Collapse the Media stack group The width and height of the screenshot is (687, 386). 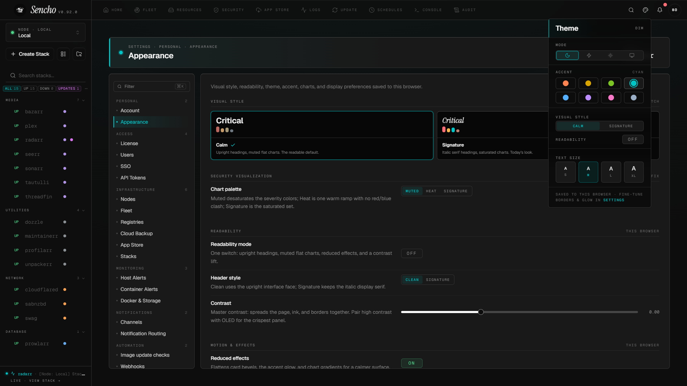click(x=83, y=100)
